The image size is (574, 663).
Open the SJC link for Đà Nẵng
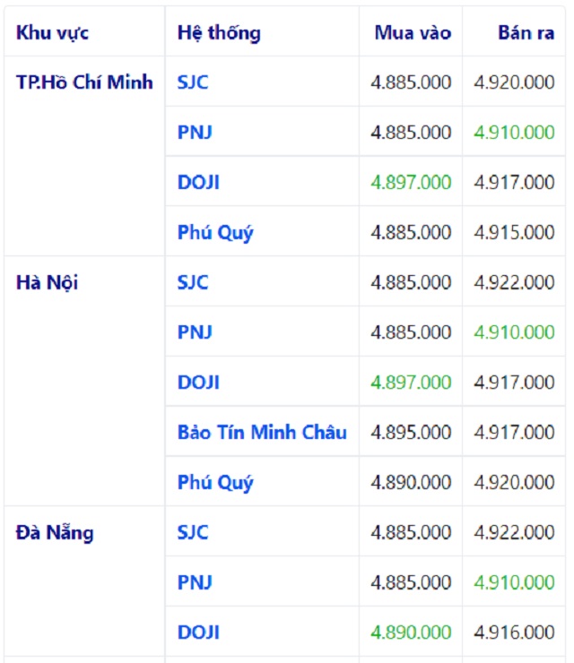pos(193,533)
